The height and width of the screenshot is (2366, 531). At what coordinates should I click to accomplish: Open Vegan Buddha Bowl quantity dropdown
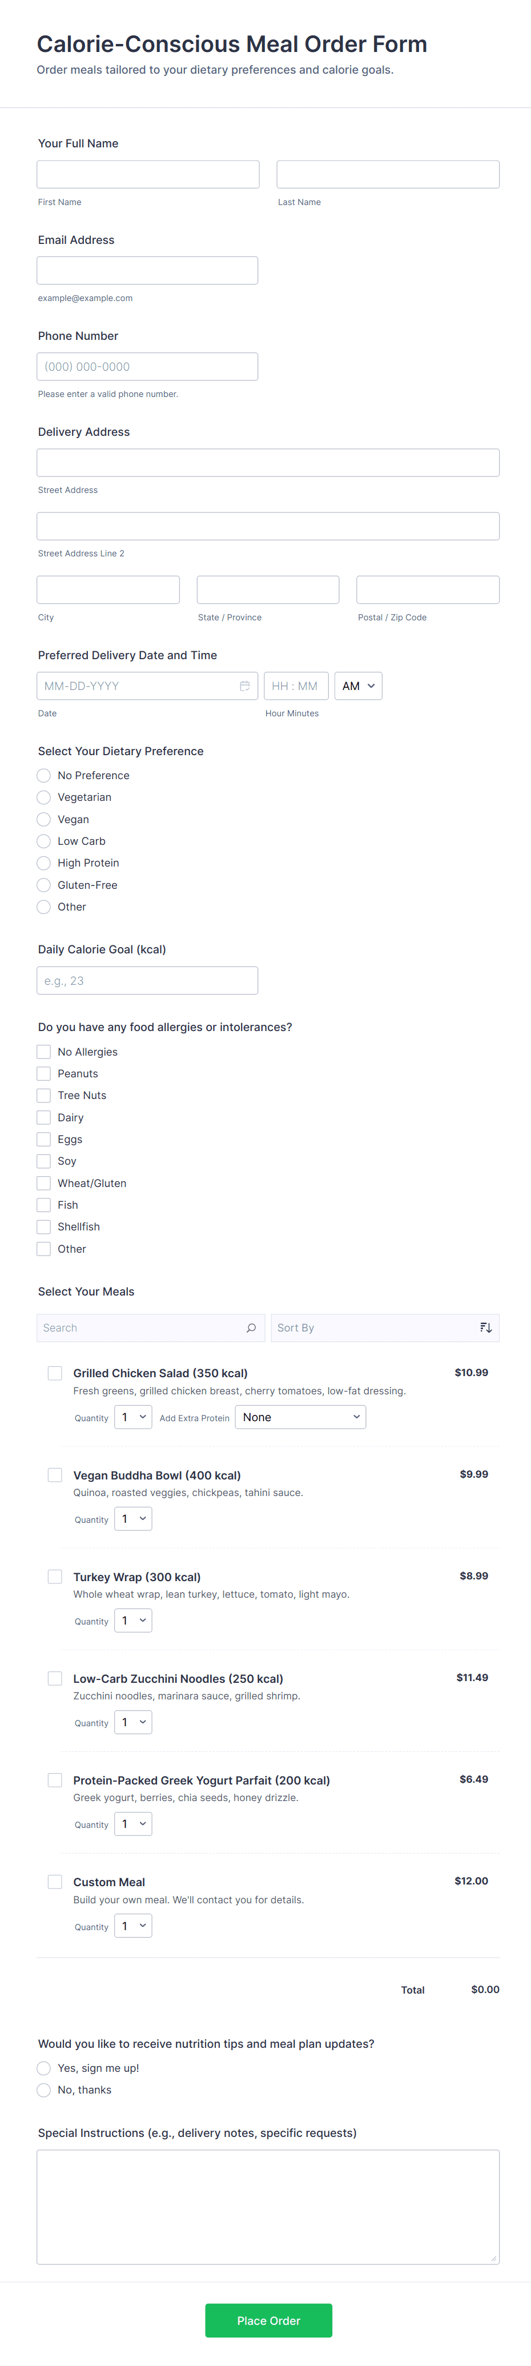[x=133, y=1519]
